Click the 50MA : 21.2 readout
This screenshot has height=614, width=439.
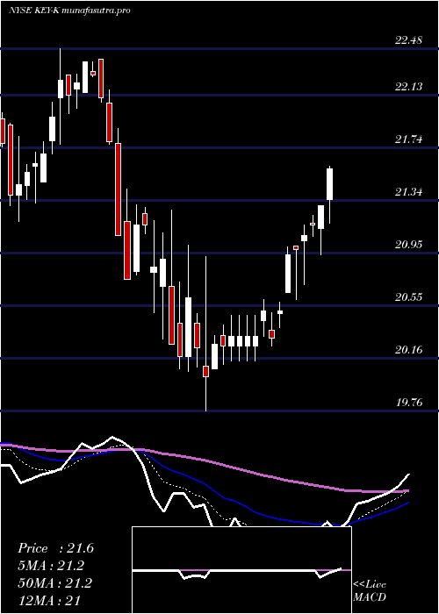[54, 582]
